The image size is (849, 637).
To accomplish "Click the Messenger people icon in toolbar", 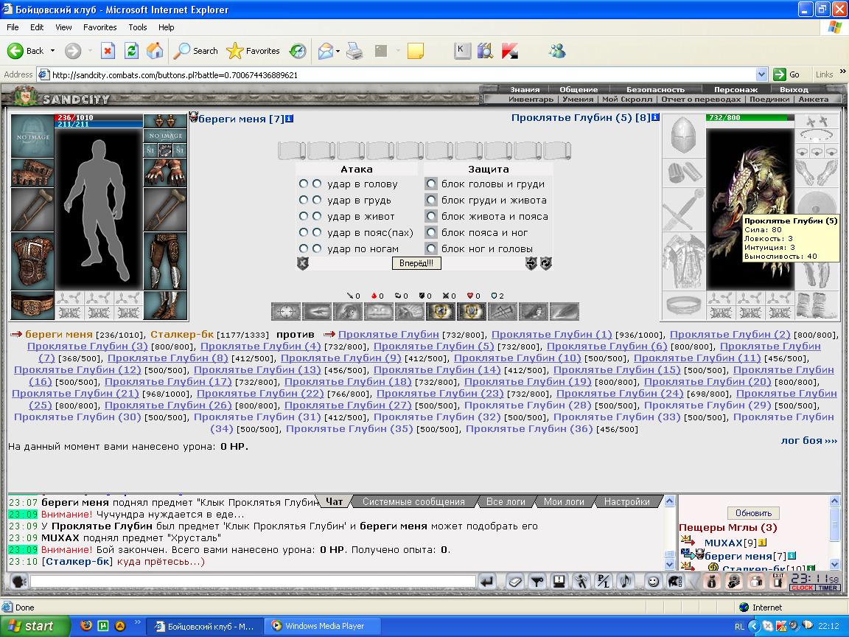I will point(556,51).
